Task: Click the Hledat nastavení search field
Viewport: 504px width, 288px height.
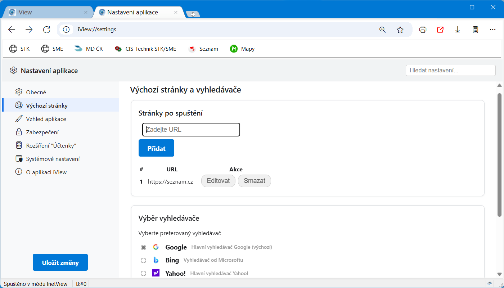Action: pyautogui.click(x=450, y=70)
